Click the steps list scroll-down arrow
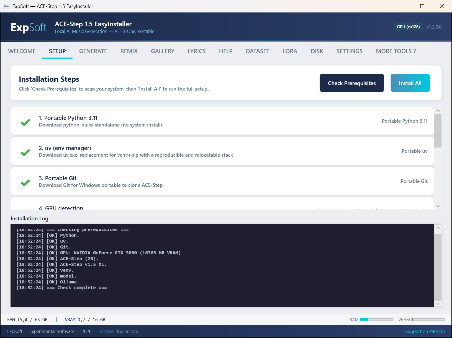The height and width of the screenshot is (338, 452). [438, 206]
